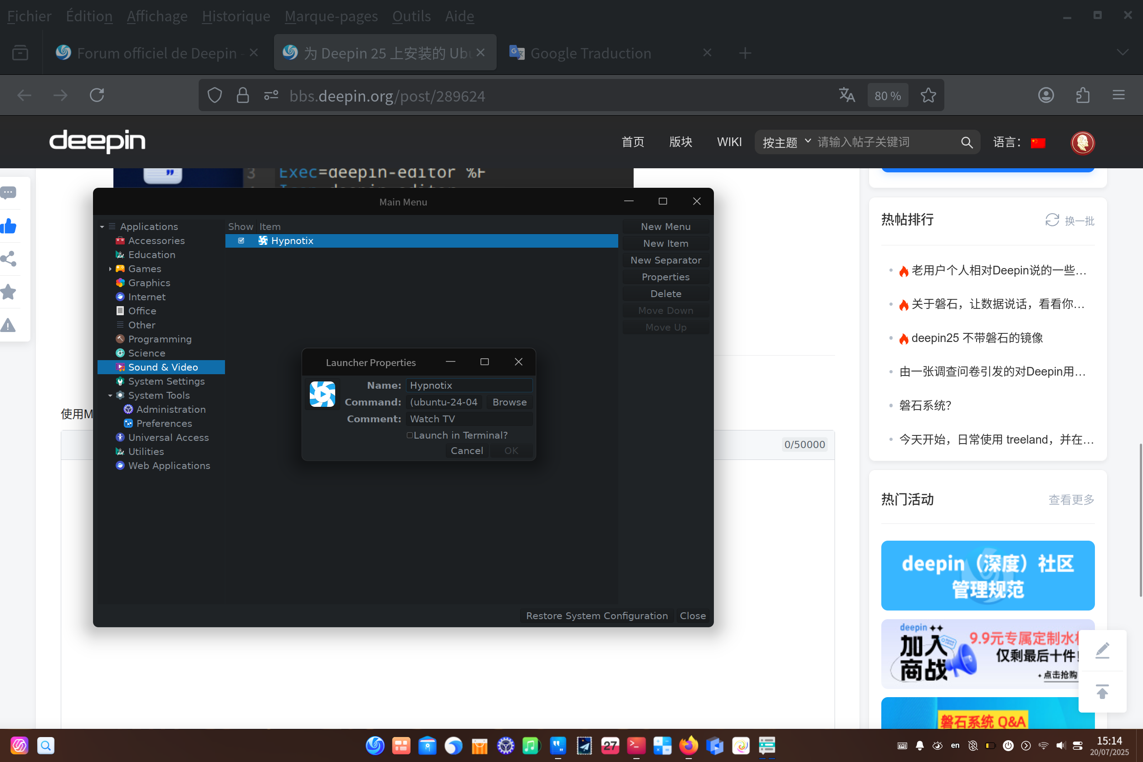Open the Firefox hamburger menu
Viewport: 1143px width, 762px height.
[1119, 95]
